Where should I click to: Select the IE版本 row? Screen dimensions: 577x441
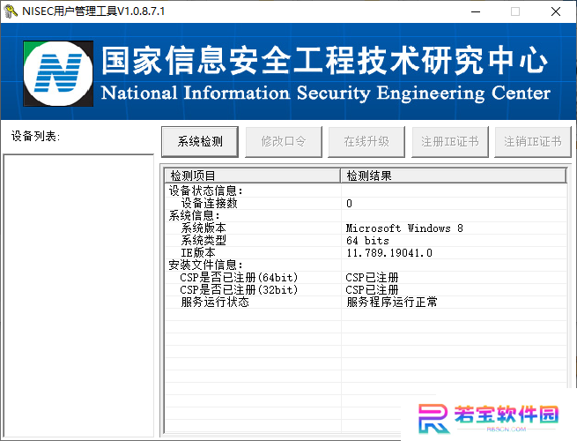coord(366,253)
